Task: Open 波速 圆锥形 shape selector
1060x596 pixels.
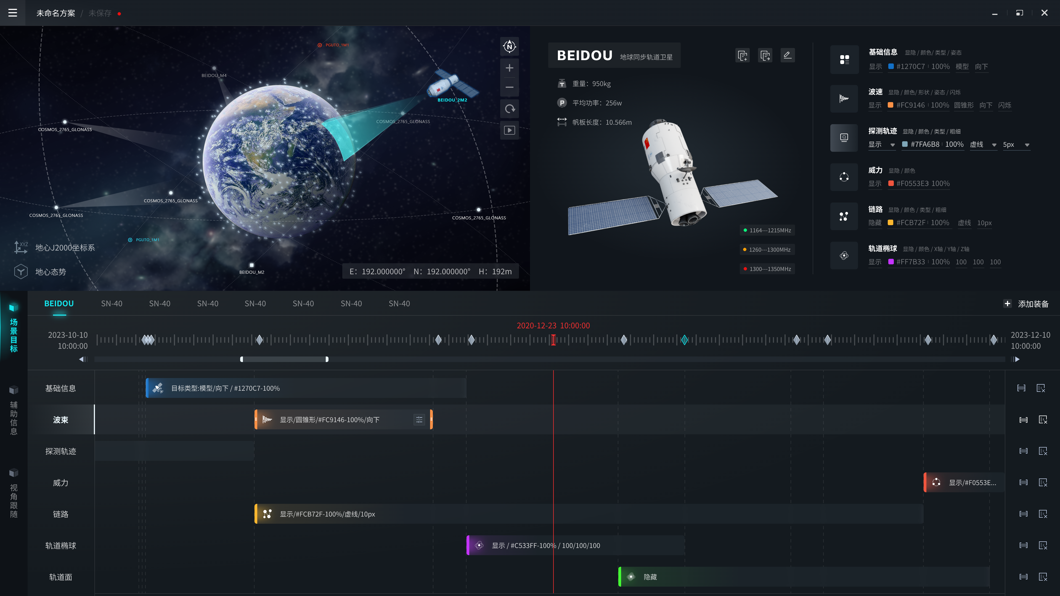Action: (x=964, y=105)
